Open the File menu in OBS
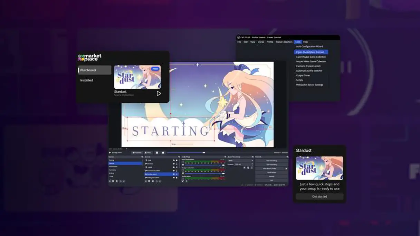The image size is (420, 236). [x=239, y=42]
